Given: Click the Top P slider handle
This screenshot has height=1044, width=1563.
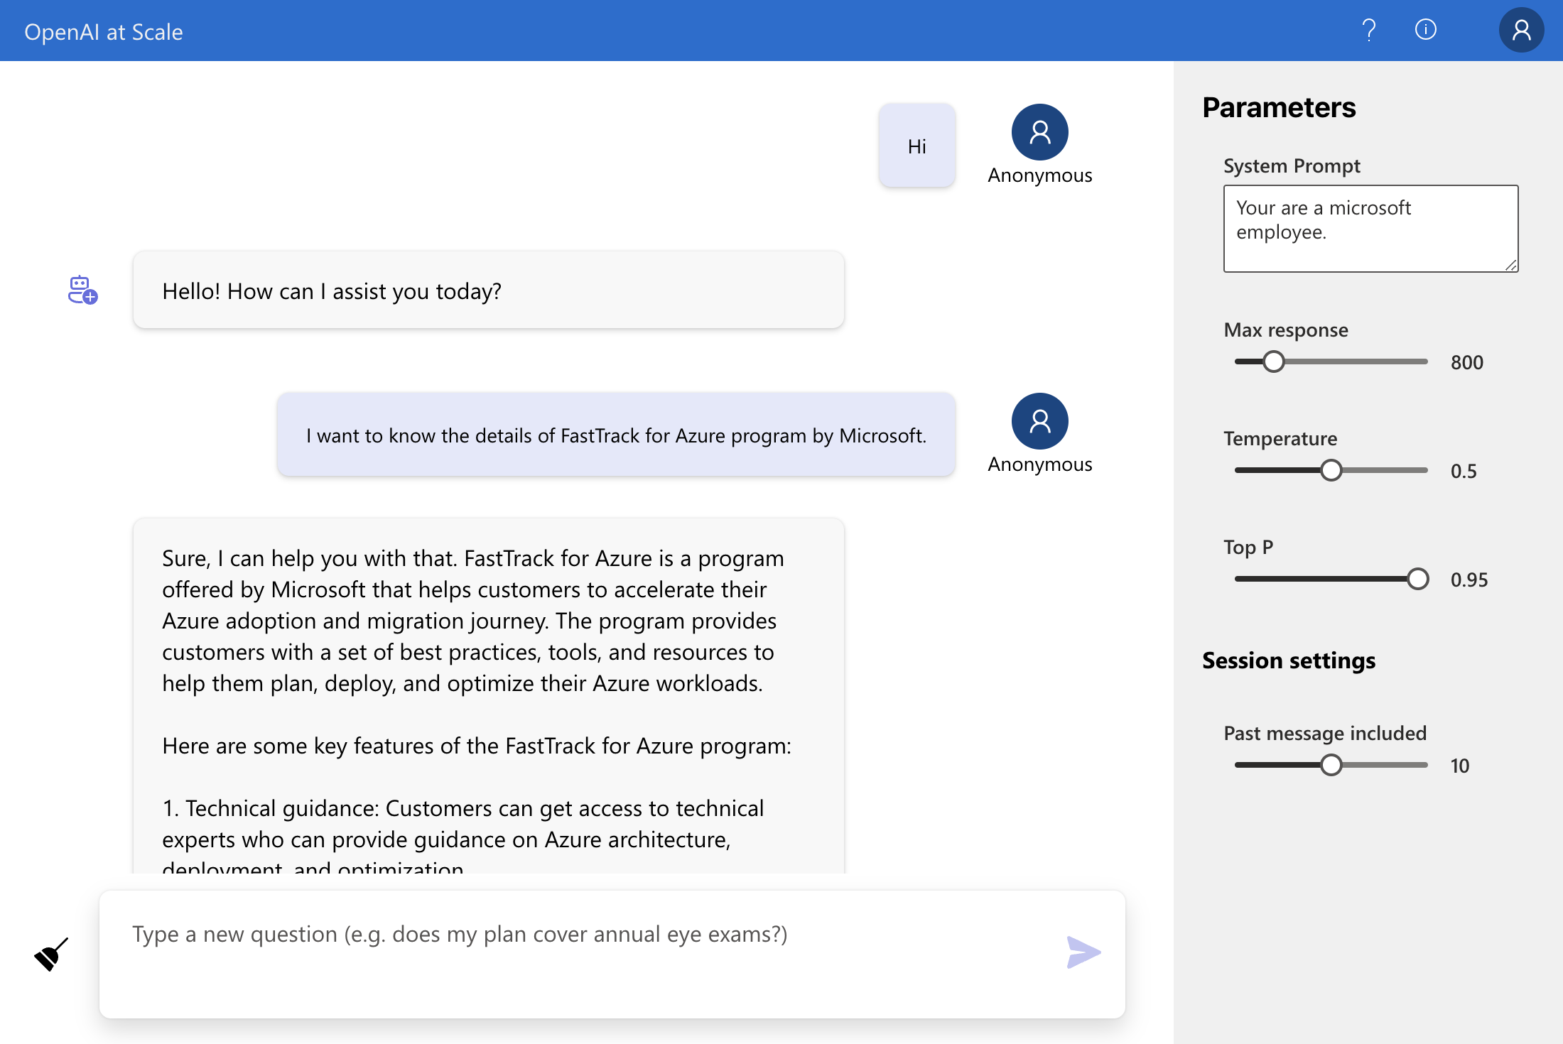Looking at the screenshot, I should coord(1417,579).
